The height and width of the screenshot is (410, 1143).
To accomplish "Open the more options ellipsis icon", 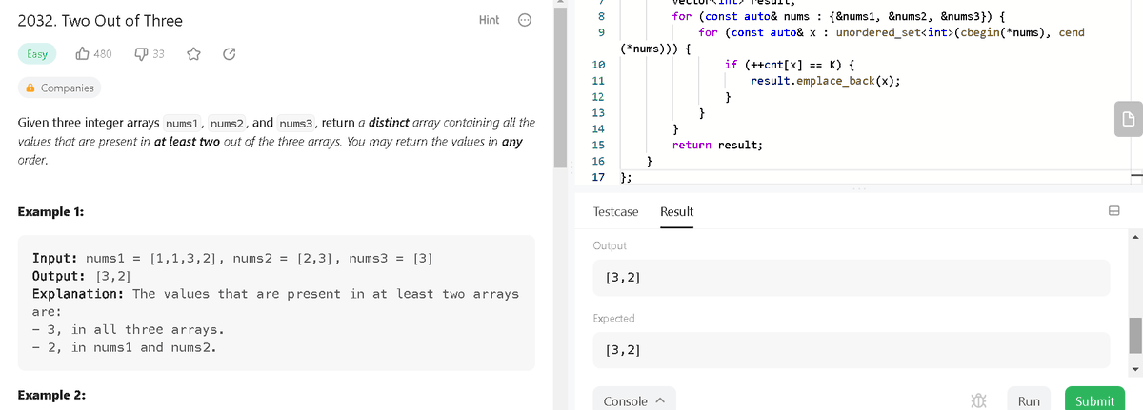I will tap(525, 20).
